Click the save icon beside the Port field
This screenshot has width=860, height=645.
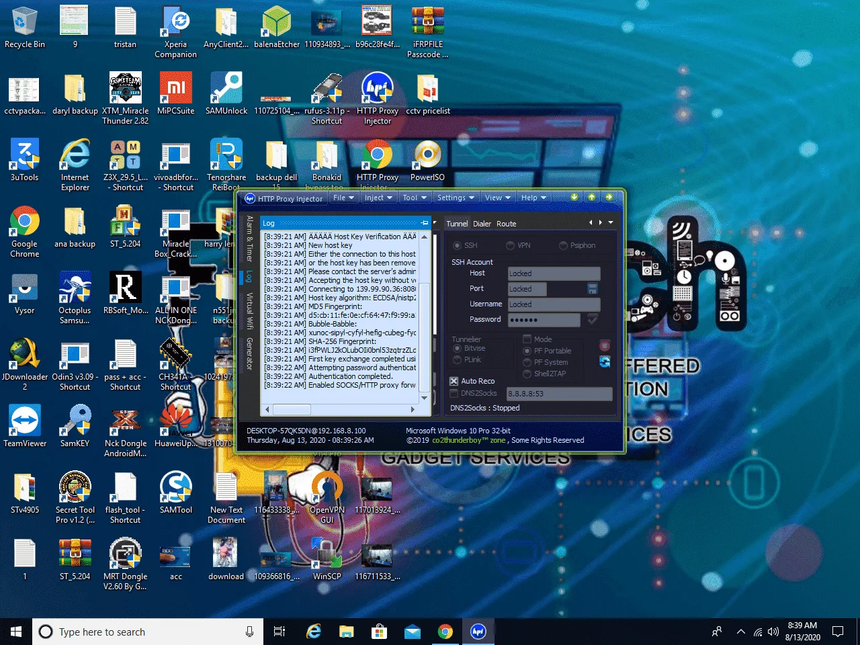pyautogui.click(x=593, y=289)
